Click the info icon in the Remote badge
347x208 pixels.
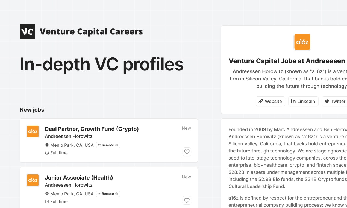pos(116,145)
